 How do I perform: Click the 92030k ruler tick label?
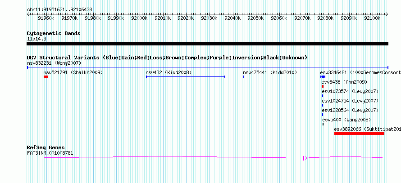click(x=209, y=18)
